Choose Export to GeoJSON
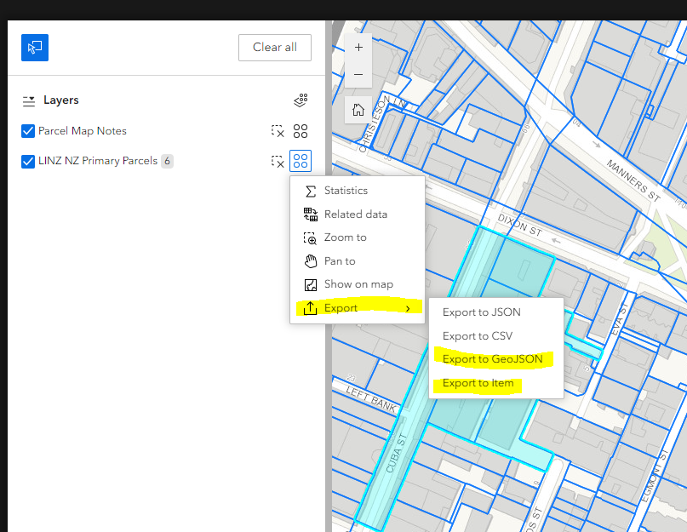 (x=493, y=359)
